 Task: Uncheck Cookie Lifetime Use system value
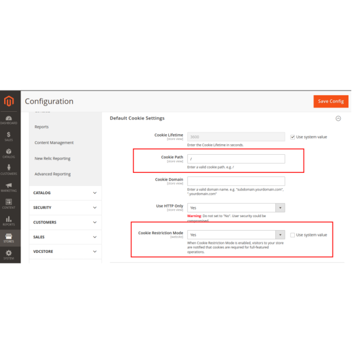(x=293, y=137)
